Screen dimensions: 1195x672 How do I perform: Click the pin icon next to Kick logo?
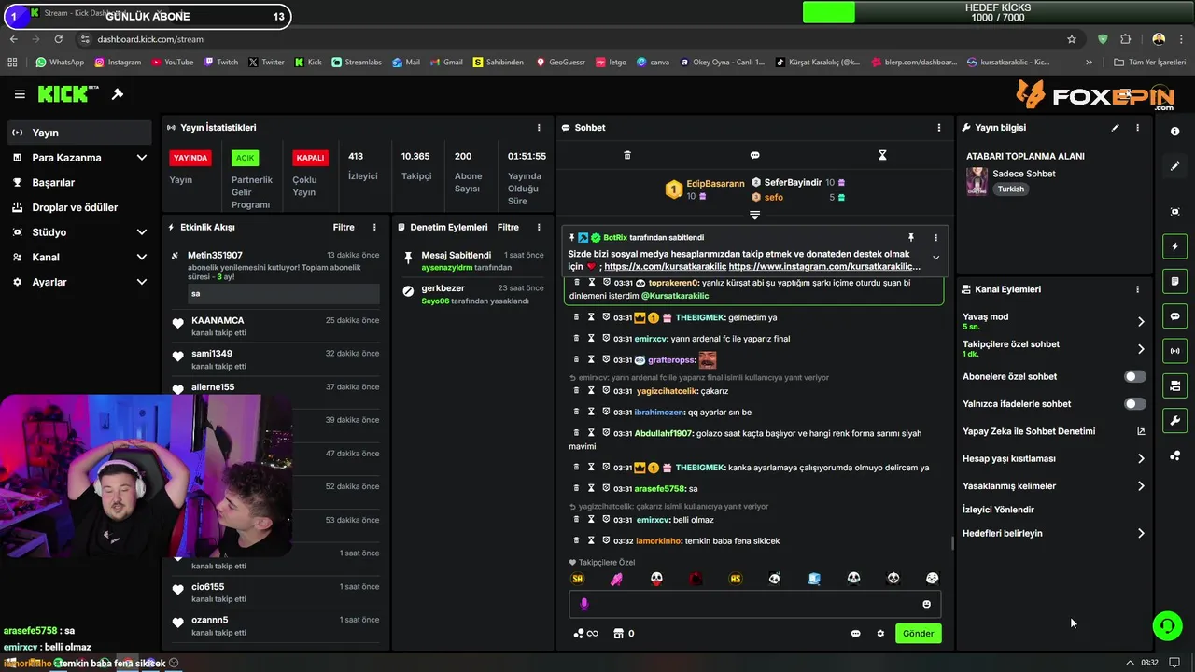[118, 94]
